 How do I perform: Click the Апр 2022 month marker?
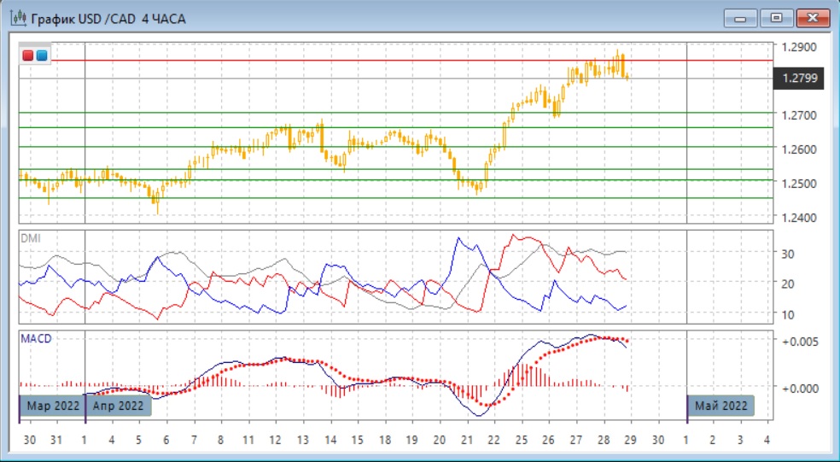119,406
